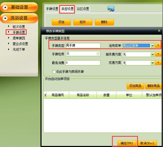Open the 适用菜单 dropdown
163x147 pixels.
point(152,46)
